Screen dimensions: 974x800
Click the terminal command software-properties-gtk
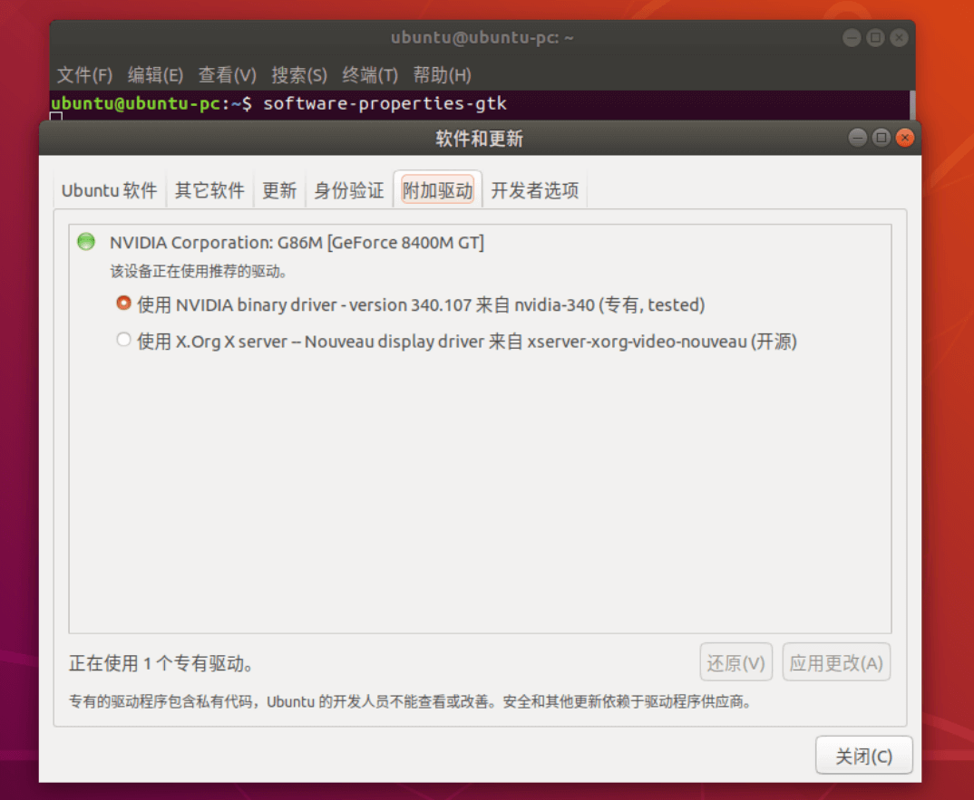click(x=385, y=103)
